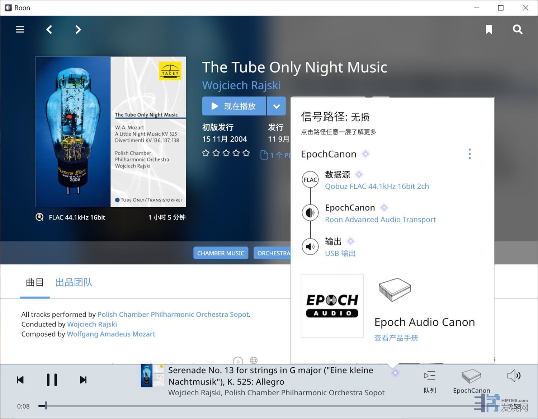Pause the current track

coord(52,380)
